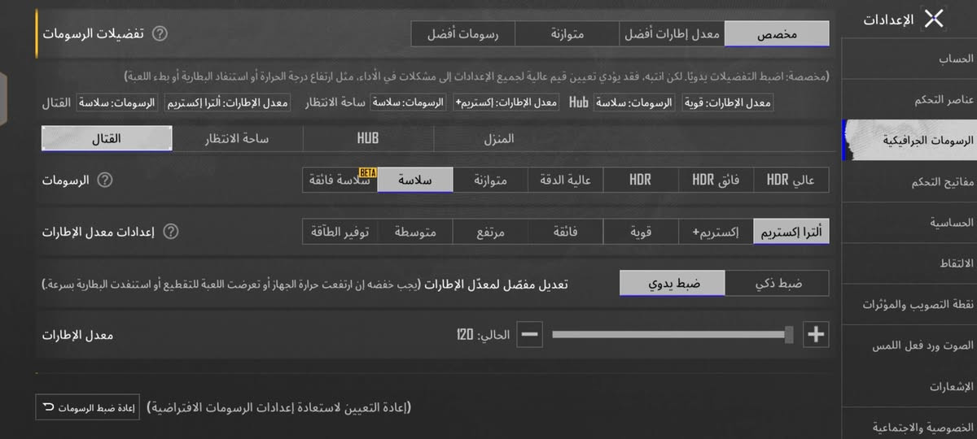Open help icon beside الرسومات
The height and width of the screenshot is (439, 977).
[105, 180]
